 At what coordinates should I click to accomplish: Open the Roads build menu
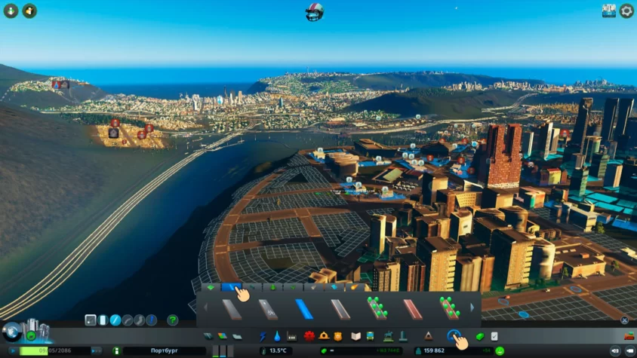(x=208, y=336)
